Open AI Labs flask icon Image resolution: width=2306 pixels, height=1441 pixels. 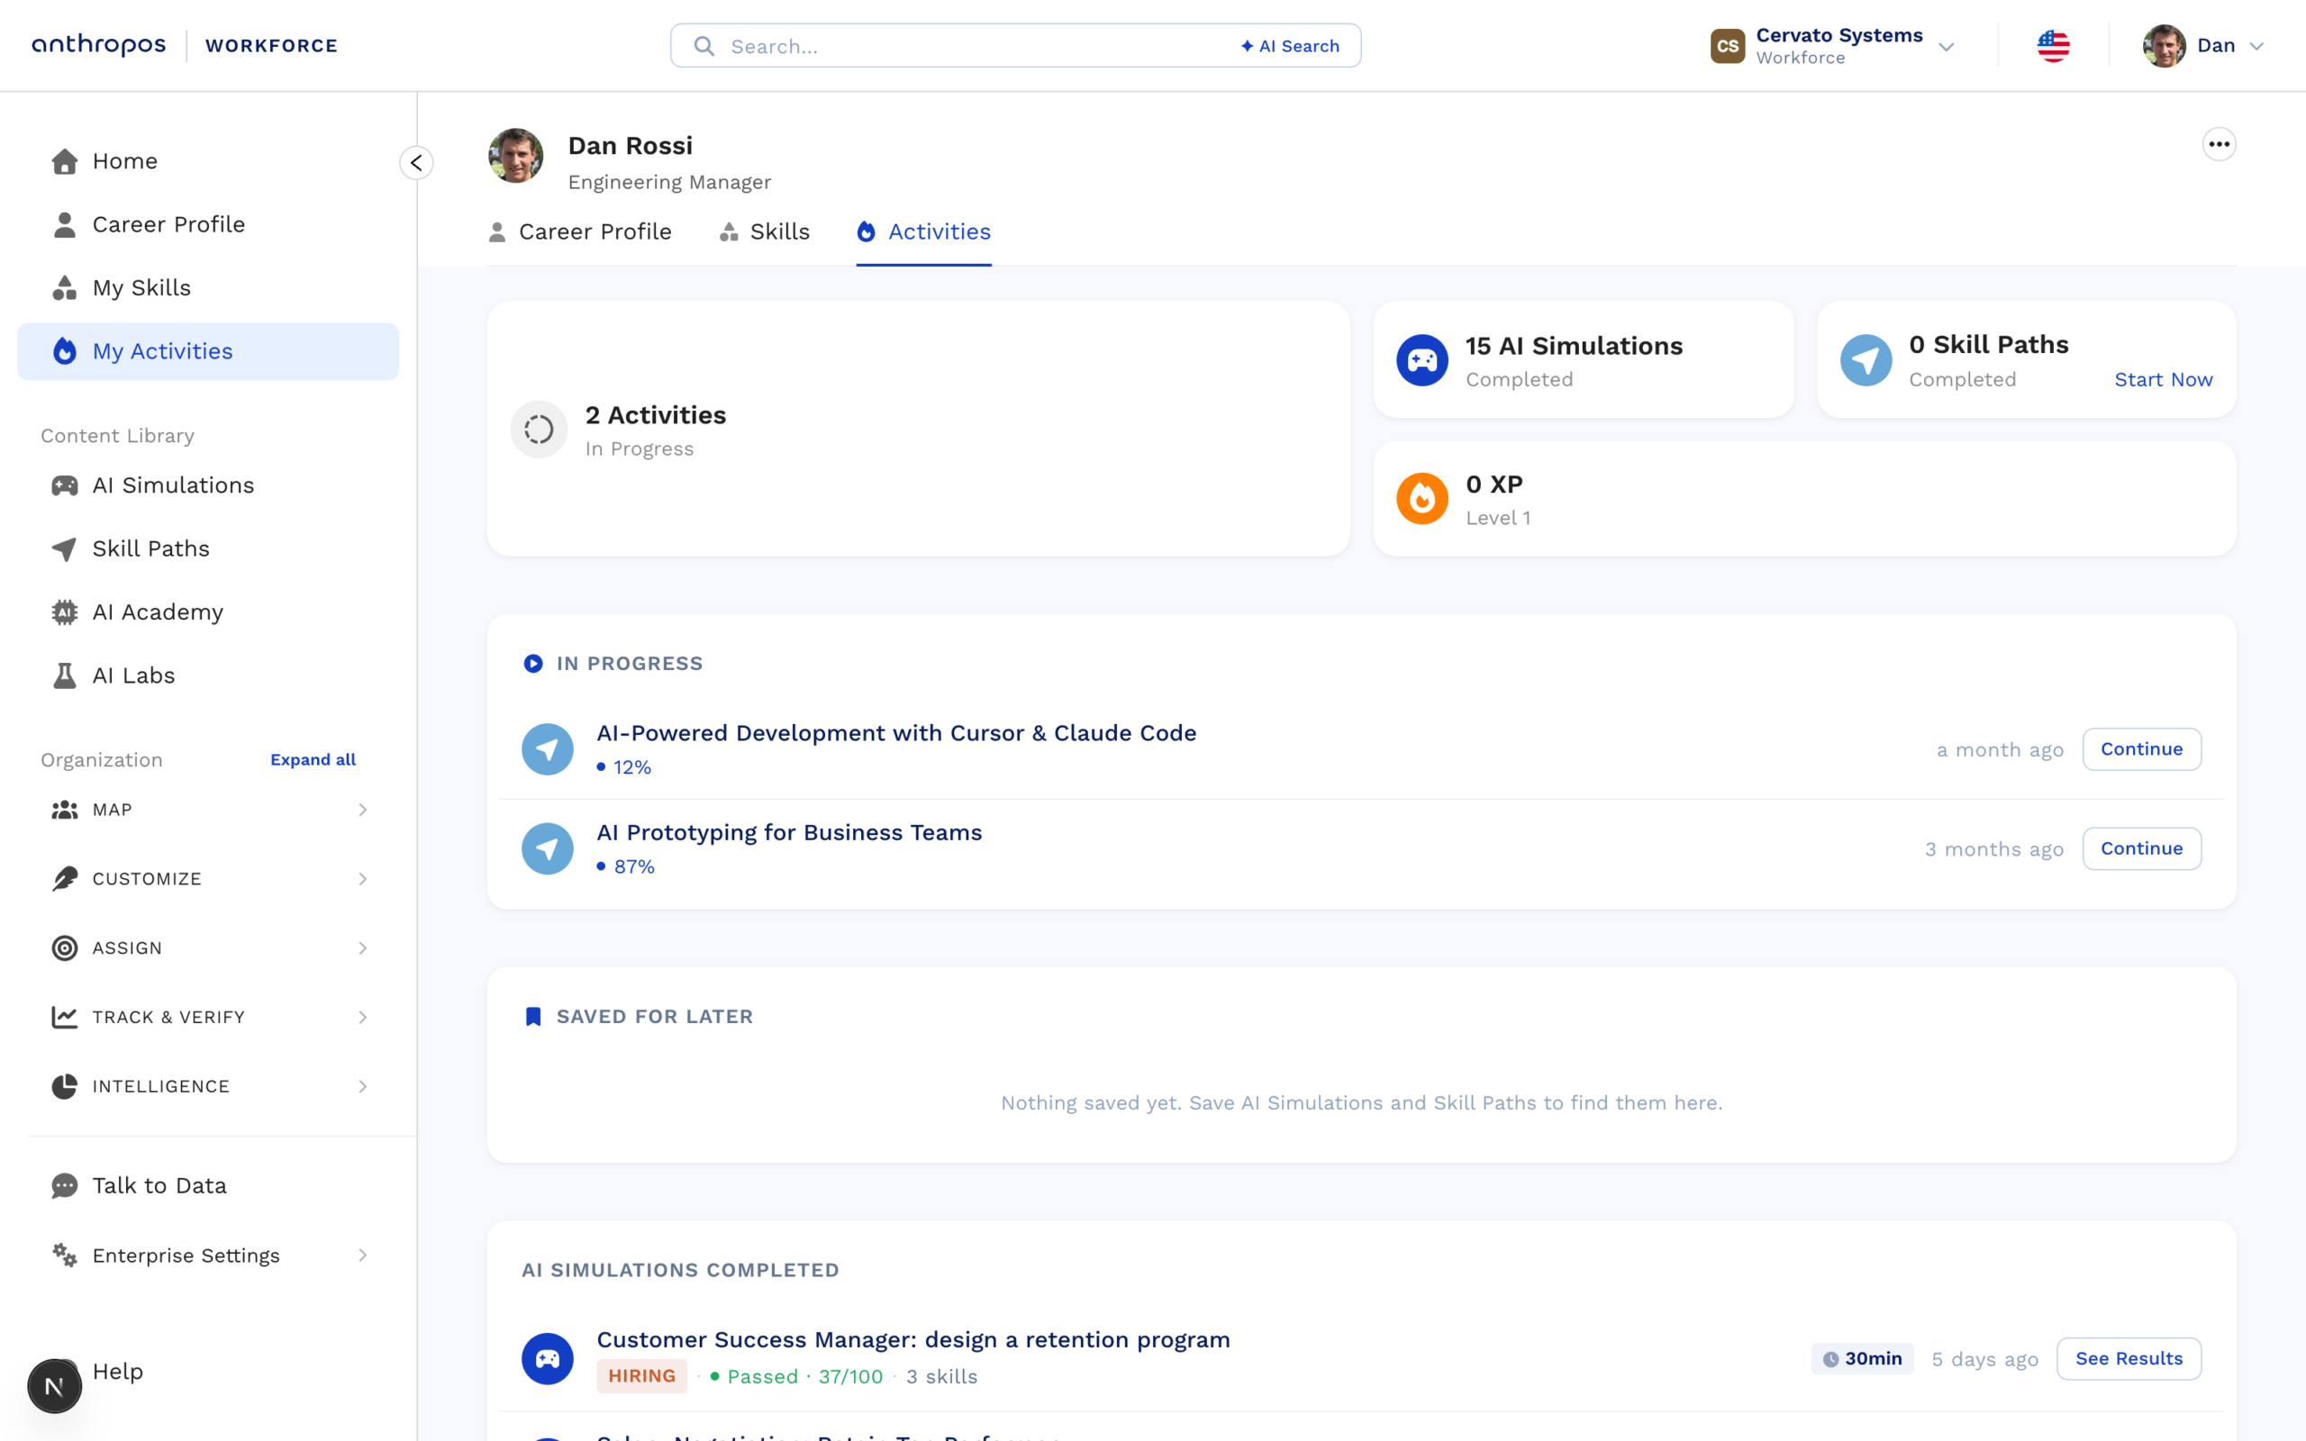point(65,675)
